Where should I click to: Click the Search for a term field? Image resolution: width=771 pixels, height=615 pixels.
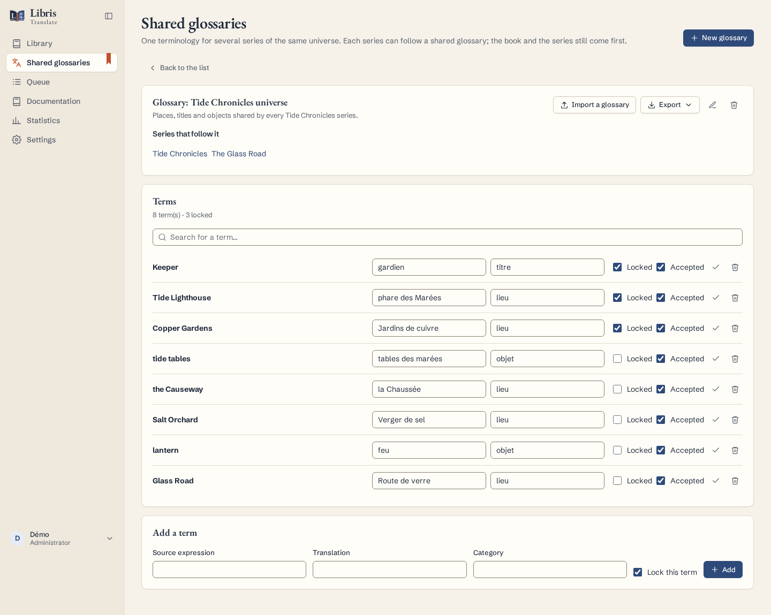(448, 237)
